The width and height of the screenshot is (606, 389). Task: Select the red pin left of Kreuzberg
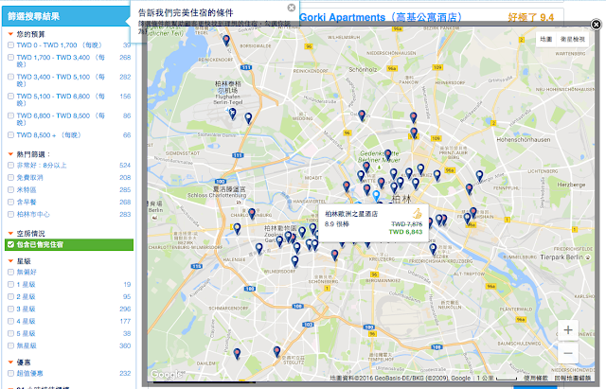click(x=334, y=255)
